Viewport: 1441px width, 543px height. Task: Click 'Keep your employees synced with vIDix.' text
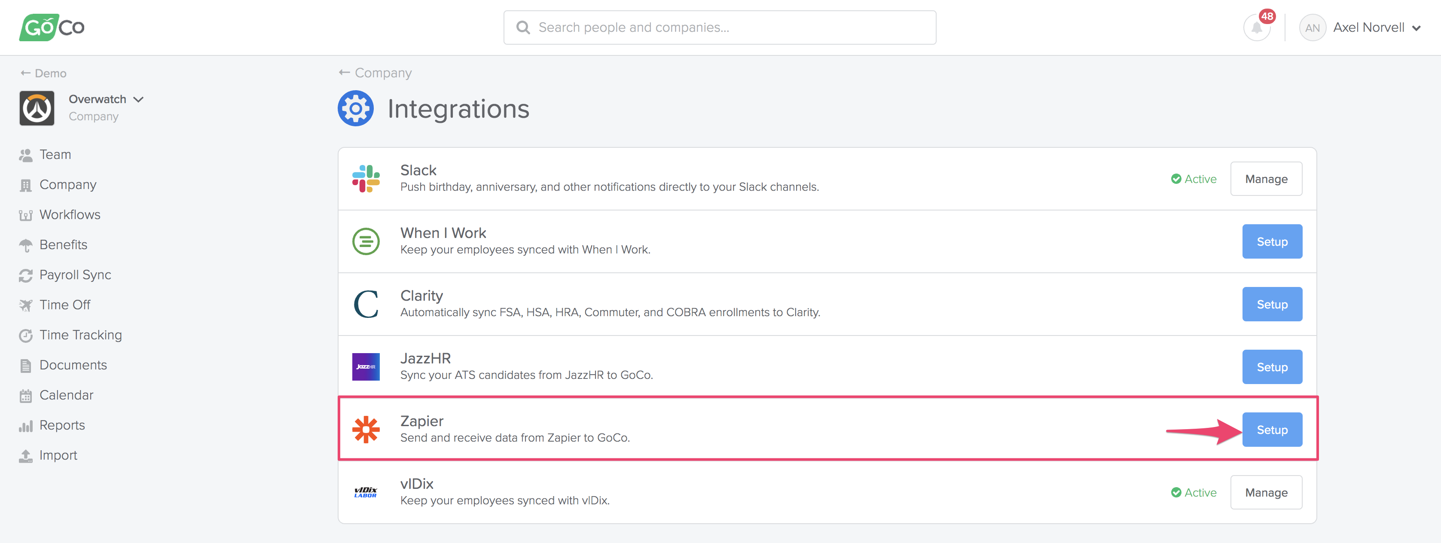click(x=504, y=500)
